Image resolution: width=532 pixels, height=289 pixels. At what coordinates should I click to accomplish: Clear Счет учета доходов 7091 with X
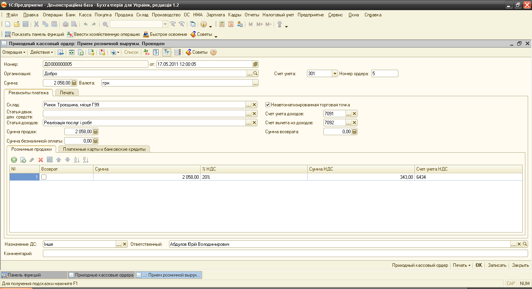click(354, 114)
